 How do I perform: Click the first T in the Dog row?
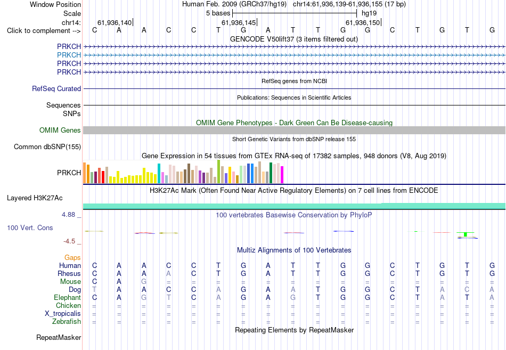pyautogui.click(x=94, y=290)
